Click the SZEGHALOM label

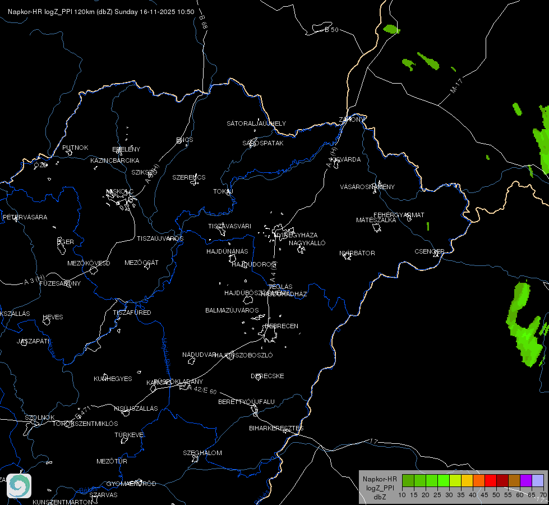pos(202,453)
